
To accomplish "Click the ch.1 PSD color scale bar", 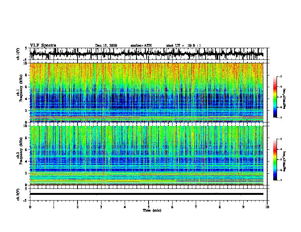I will [x=275, y=97].
